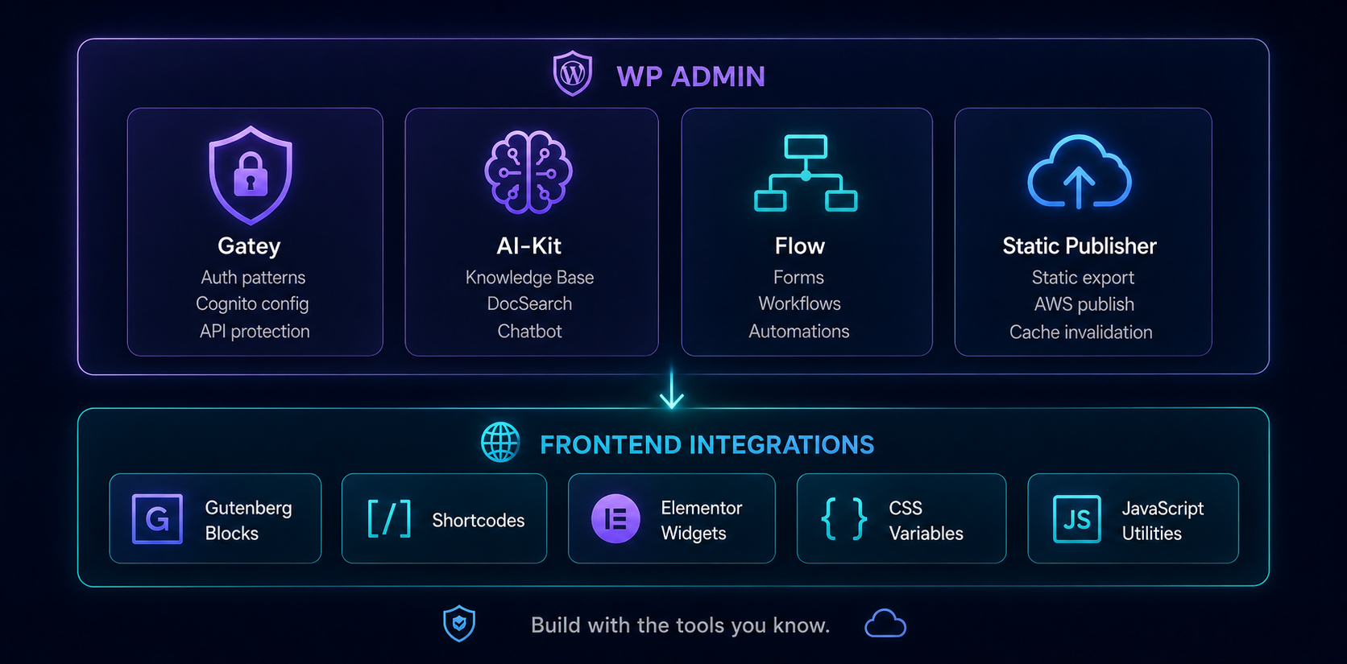
Task: Click the 'Elementor Widgets' label
Action: click(702, 521)
